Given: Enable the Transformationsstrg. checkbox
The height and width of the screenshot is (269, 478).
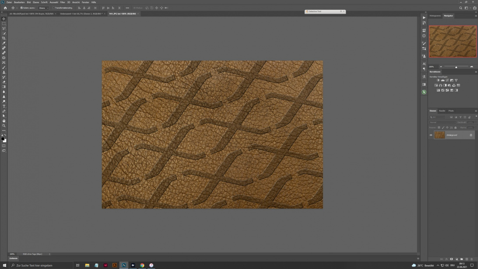Looking at the screenshot, I should point(53,8).
